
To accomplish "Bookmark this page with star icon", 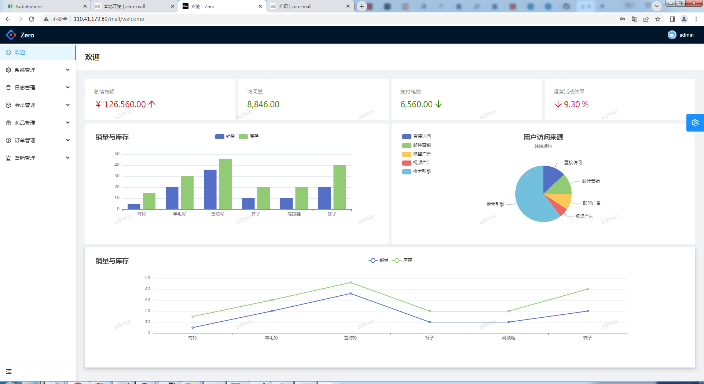I will 658,19.
